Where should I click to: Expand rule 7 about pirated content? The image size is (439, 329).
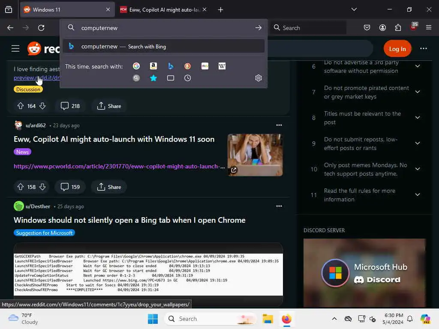[418, 92]
